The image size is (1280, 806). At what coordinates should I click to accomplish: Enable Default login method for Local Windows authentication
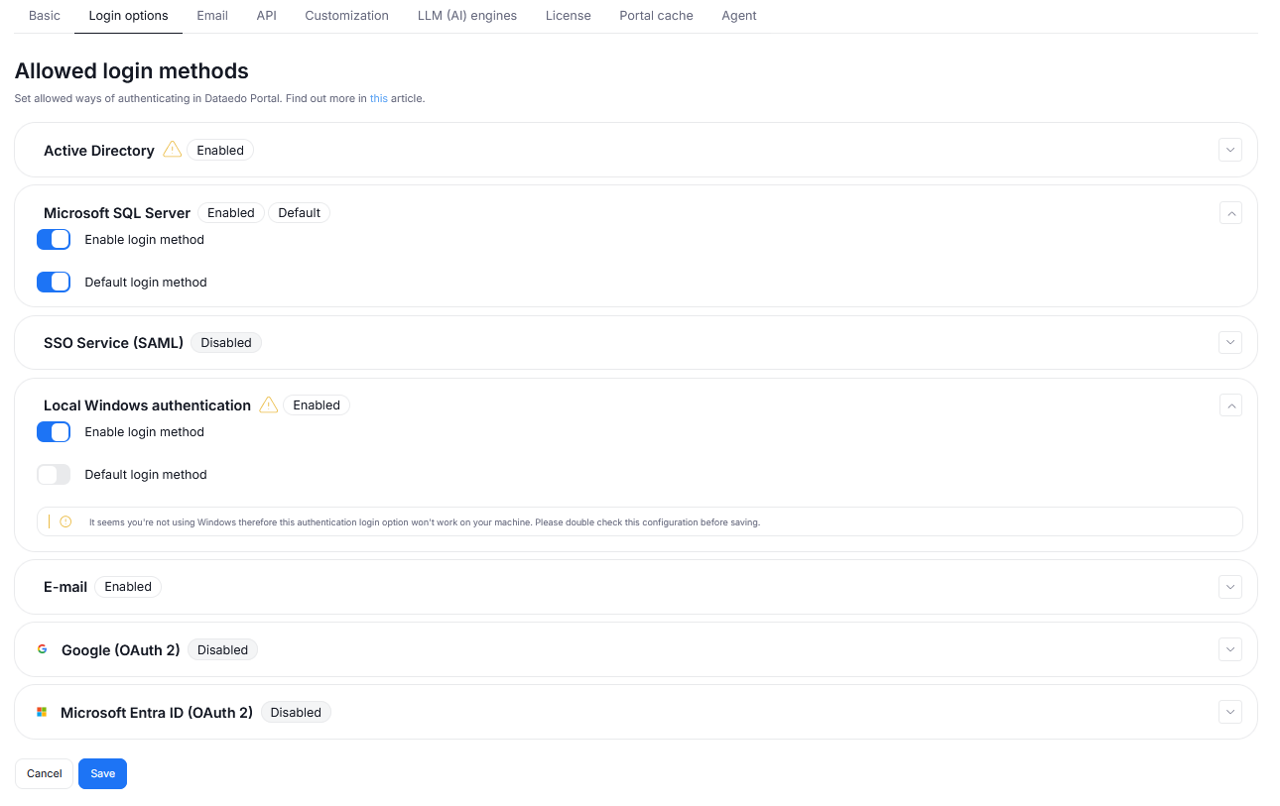click(54, 474)
